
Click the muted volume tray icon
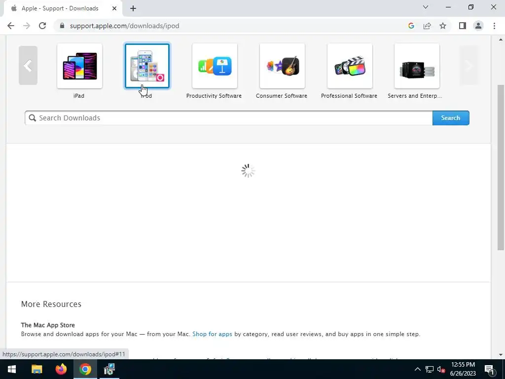(441, 369)
